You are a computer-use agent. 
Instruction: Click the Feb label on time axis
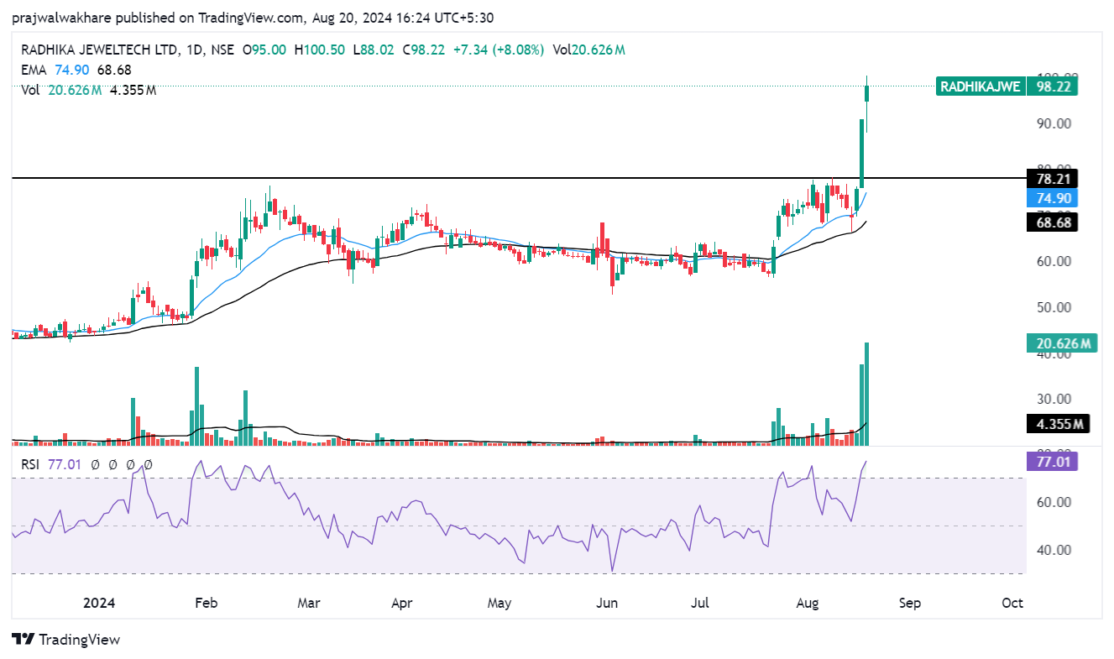coord(206,603)
